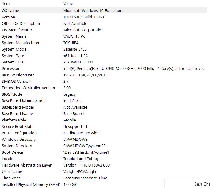Screen dimensions: 210x188
Task: Select the BaseBoard Manufacturer row label
Action: [x=24, y=101]
